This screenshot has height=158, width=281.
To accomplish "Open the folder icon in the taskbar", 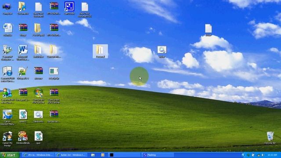I will [x=93, y=155].
